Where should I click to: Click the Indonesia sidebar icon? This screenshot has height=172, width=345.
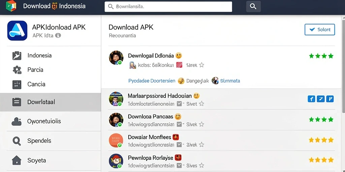17,56
